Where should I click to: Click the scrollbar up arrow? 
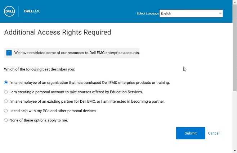pos(235,2)
